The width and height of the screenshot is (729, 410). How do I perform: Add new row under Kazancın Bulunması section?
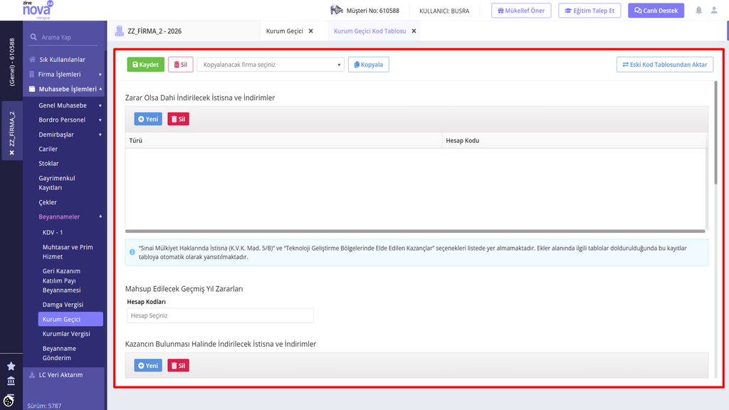pyautogui.click(x=148, y=365)
